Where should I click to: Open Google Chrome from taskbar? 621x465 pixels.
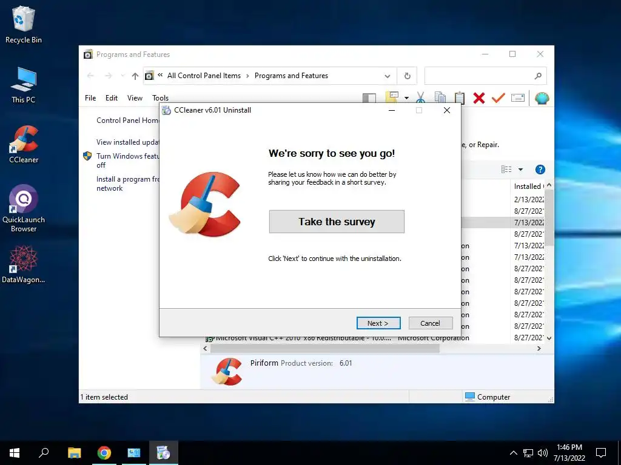coord(104,453)
